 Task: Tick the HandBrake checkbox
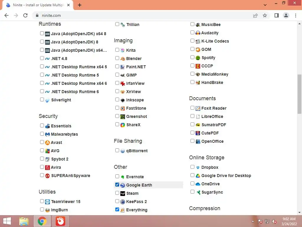coord(192,82)
